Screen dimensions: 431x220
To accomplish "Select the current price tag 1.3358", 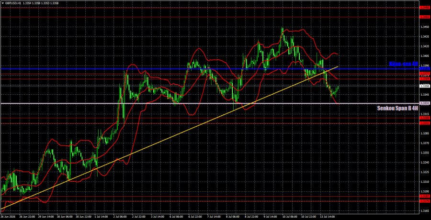I will (x=425, y=86).
